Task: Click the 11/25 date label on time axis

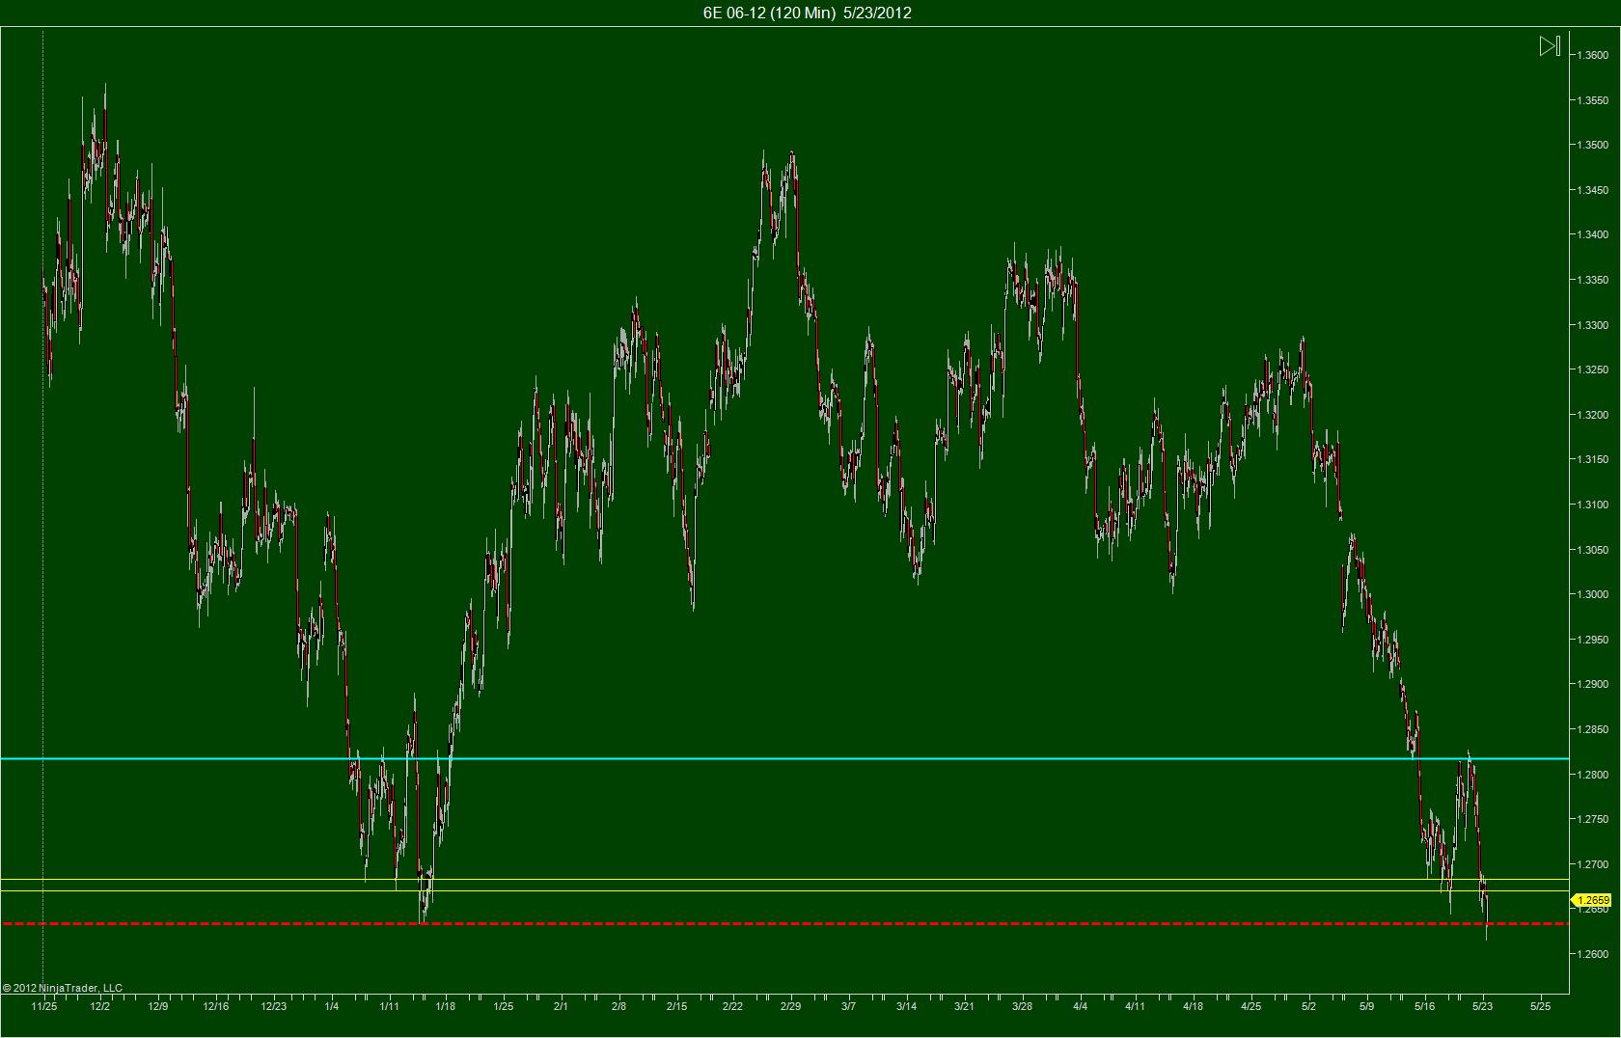Action: [43, 1006]
